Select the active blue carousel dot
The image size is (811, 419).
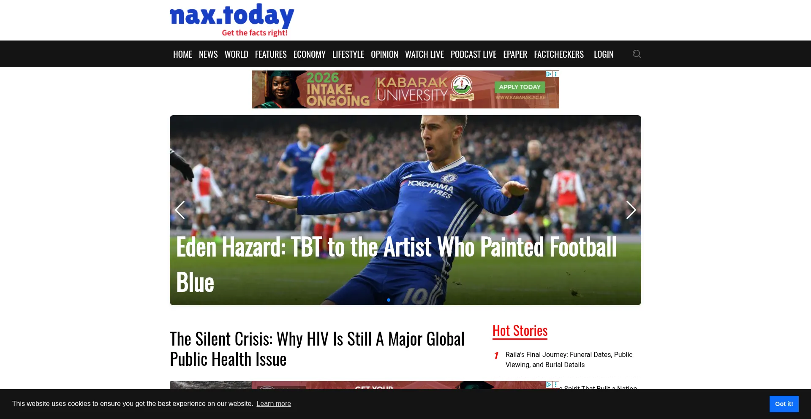tap(389, 300)
